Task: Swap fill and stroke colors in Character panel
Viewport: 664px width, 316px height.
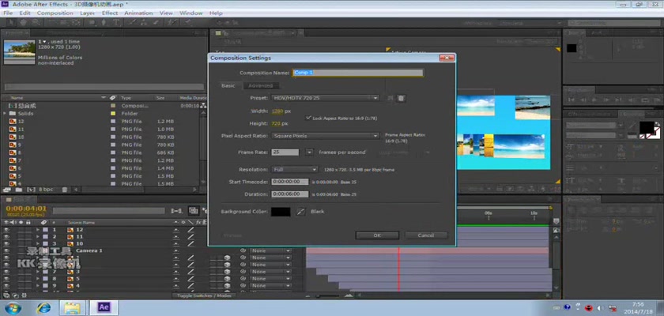Action: pos(657,124)
